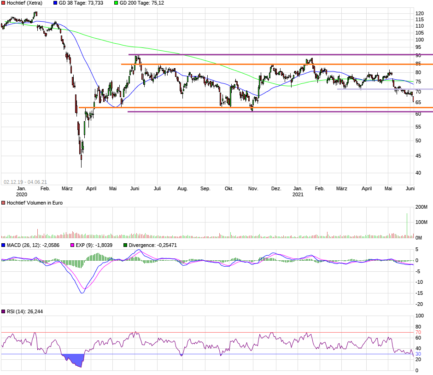Click the 'RSI (14): 26,244' label
The image size is (433, 375).
tap(25, 311)
